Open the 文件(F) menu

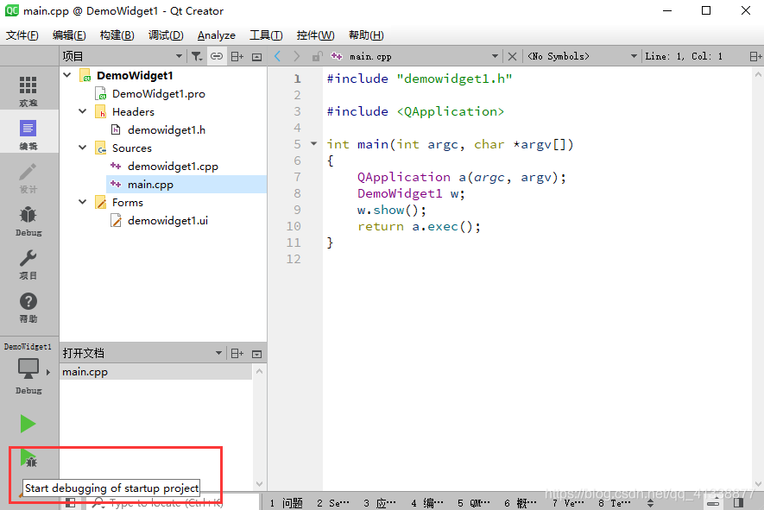[x=22, y=35]
